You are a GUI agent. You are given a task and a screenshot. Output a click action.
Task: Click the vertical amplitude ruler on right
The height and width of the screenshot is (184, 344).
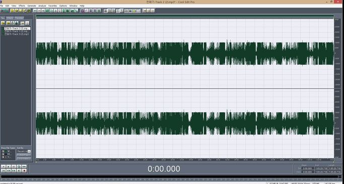(337, 88)
